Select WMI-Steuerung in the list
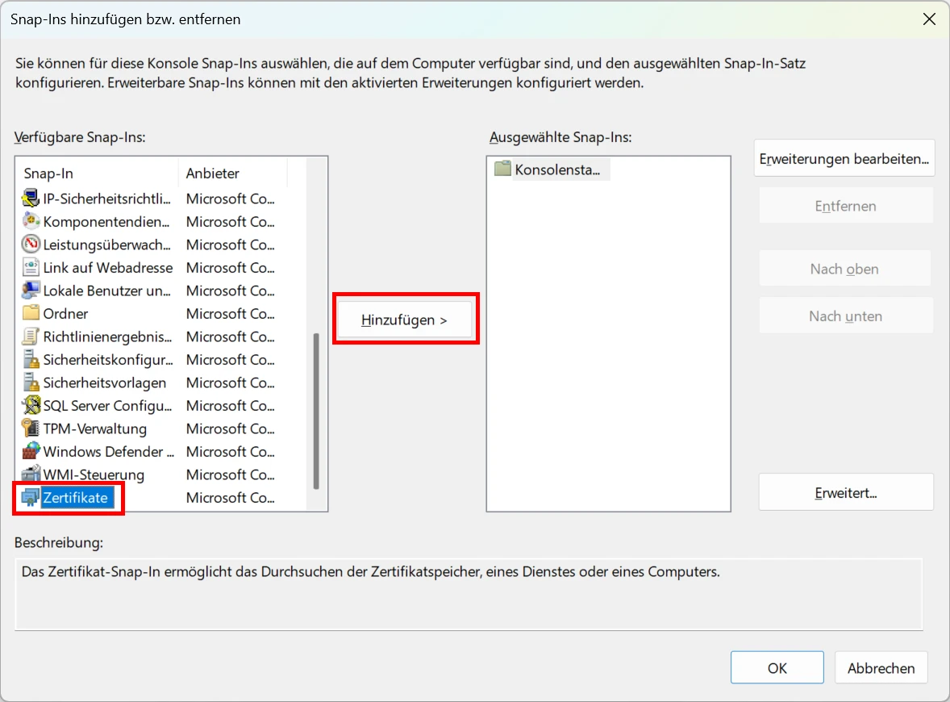The width and height of the screenshot is (950, 702). [94, 474]
